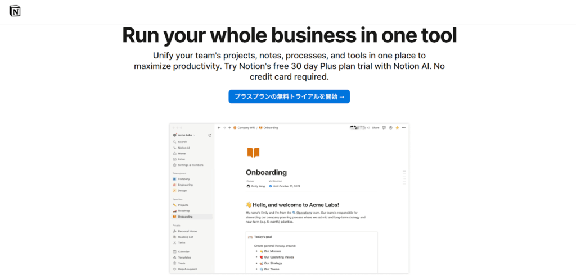
Task: Select the Engineering teamspace
Action: (x=185, y=185)
